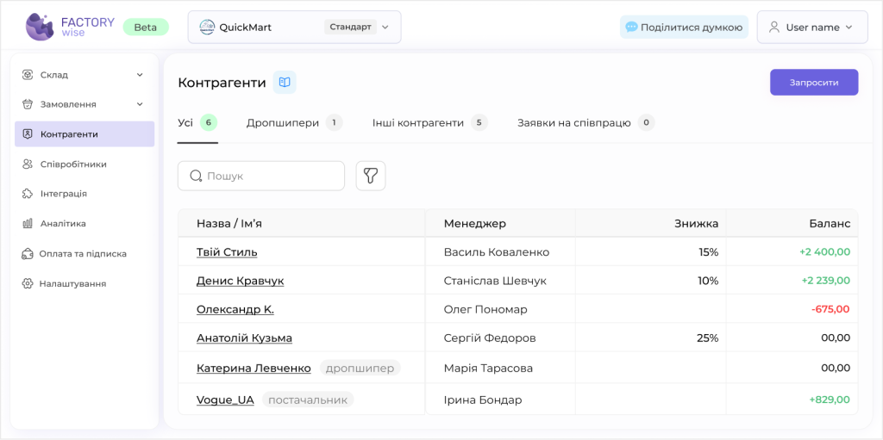
Task: Click the -675,00 balance
Action: 830,309
